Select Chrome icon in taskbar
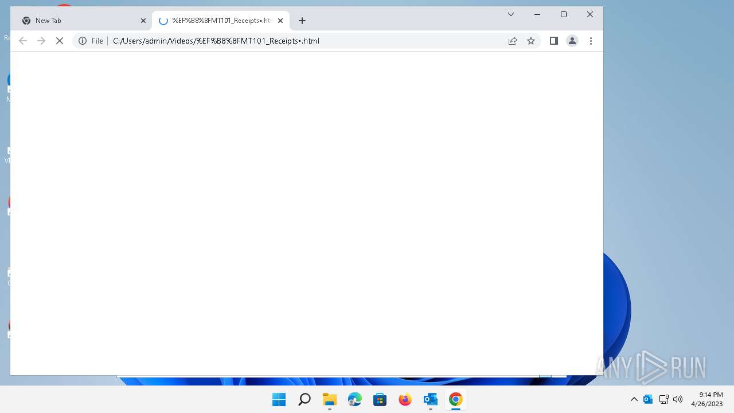The width and height of the screenshot is (734, 413). 456,399
